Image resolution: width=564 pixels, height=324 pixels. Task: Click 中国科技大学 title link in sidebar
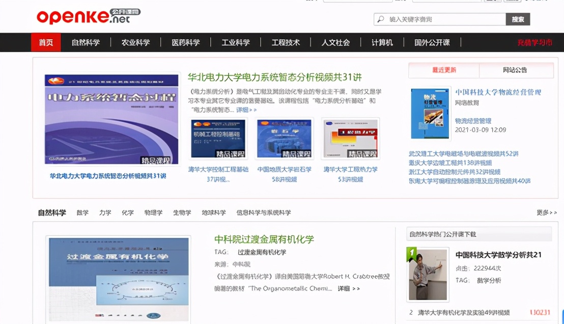tap(498, 92)
